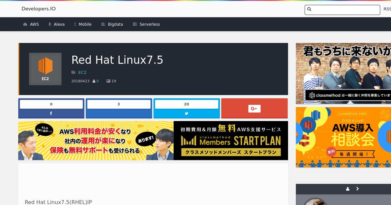Click the Twitter bird icon
The height and width of the screenshot is (205, 391).
pos(187,114)
